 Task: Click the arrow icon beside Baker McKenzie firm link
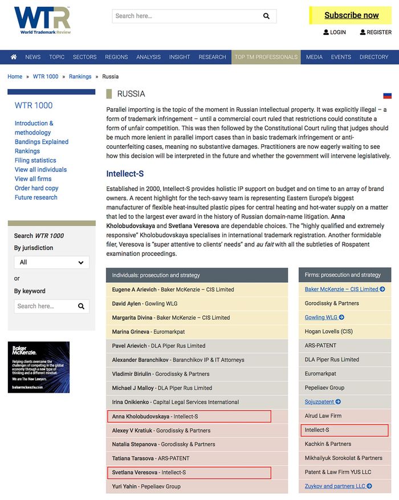click(382, 289)
